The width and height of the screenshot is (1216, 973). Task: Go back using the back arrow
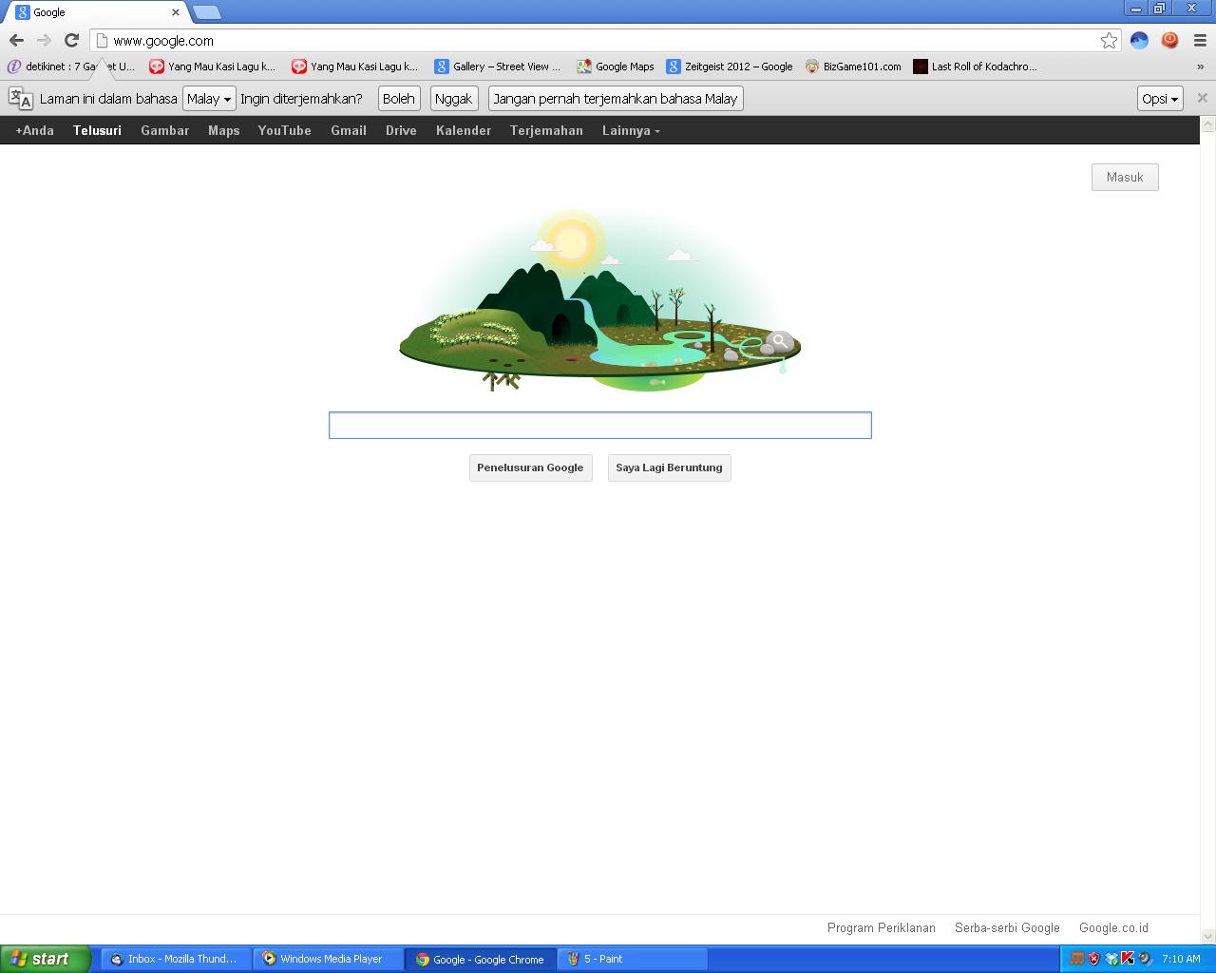click(16, 40)
